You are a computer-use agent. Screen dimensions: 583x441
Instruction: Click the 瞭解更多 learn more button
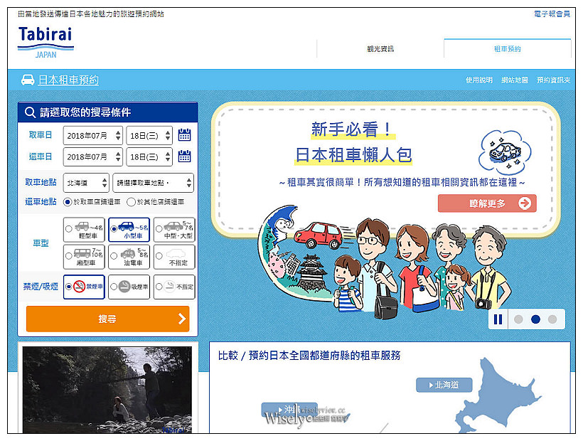[487, 203]
